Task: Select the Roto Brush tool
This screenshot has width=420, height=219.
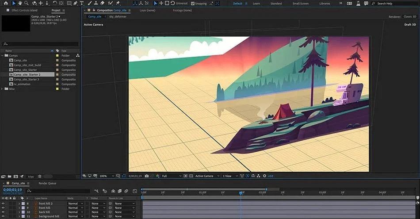Action: [x=111, y=3]
